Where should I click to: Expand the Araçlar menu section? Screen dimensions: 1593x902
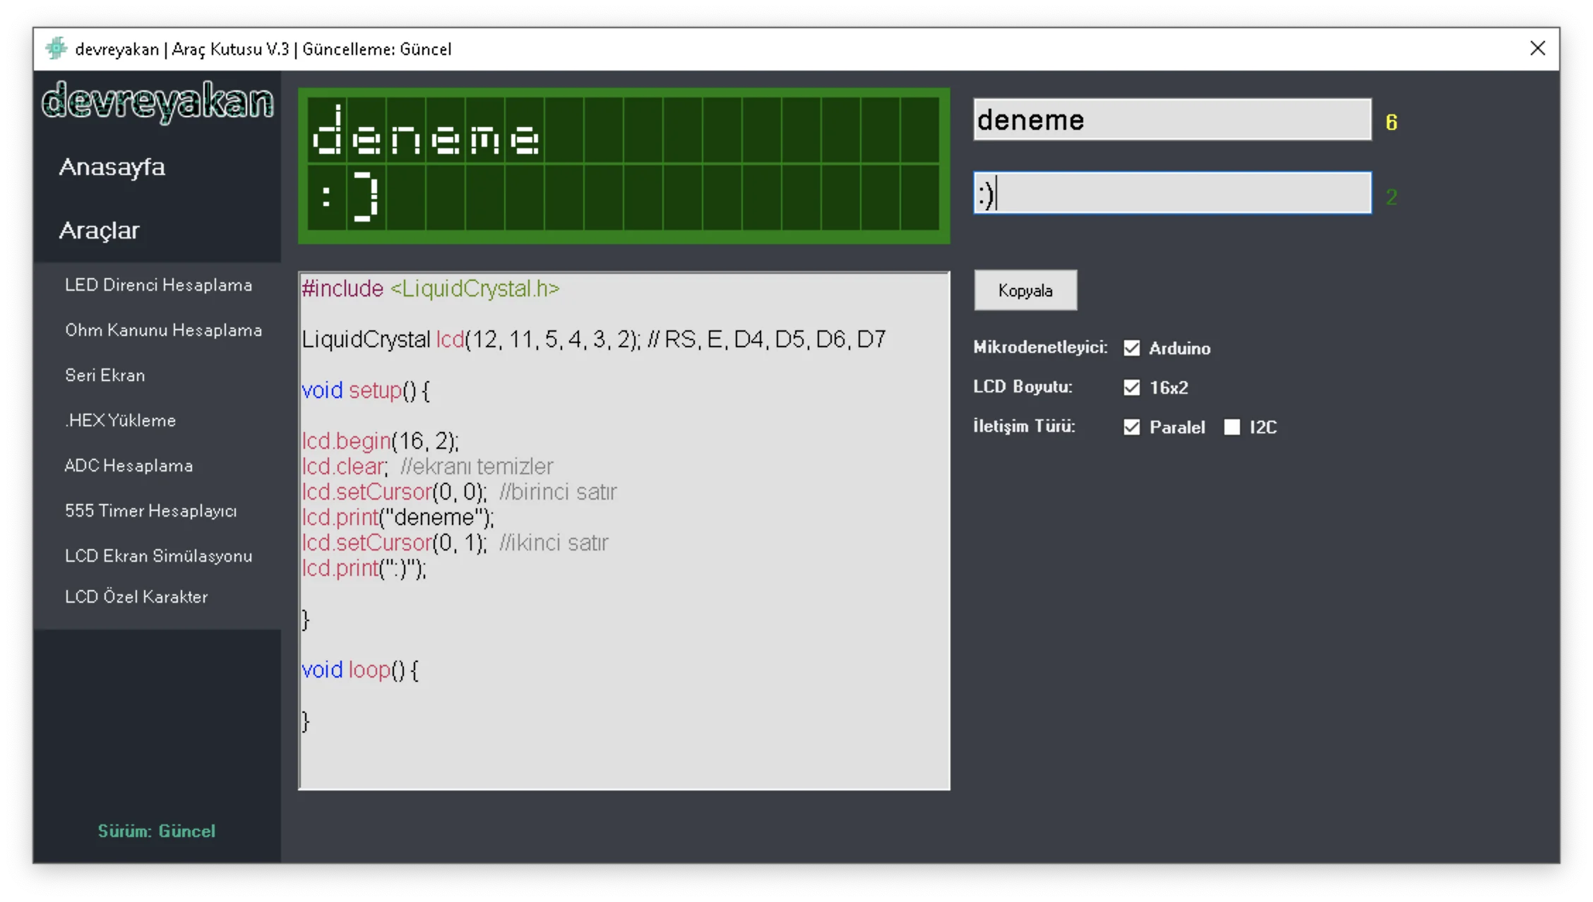tap(100, 231)
